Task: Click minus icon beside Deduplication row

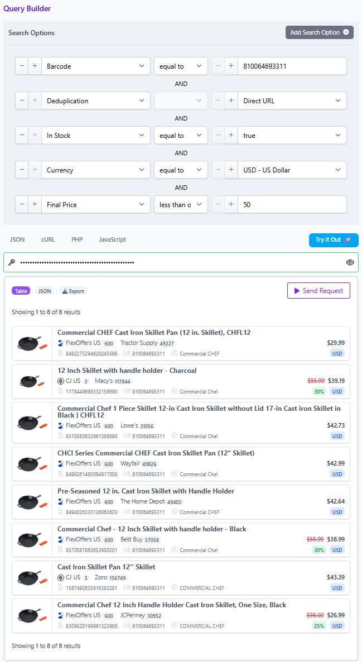Action: [22, 100]
